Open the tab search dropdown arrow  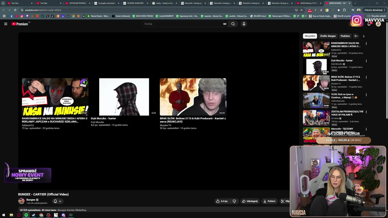[3, 3]
